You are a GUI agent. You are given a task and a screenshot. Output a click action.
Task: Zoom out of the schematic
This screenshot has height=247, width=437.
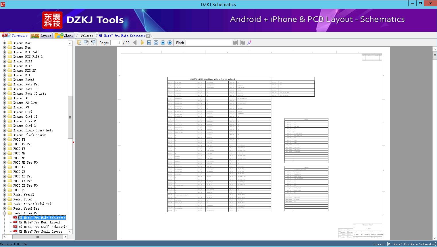163,43
